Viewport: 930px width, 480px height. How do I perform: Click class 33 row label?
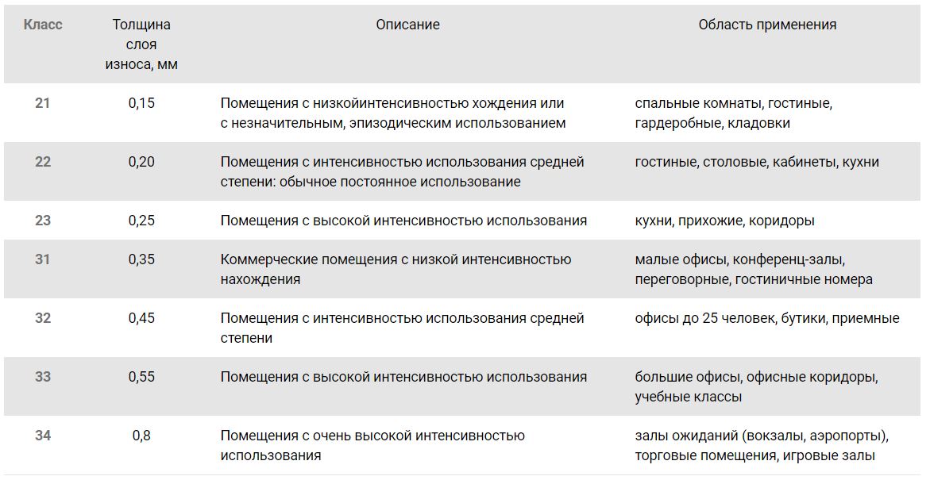click(43, 377)
